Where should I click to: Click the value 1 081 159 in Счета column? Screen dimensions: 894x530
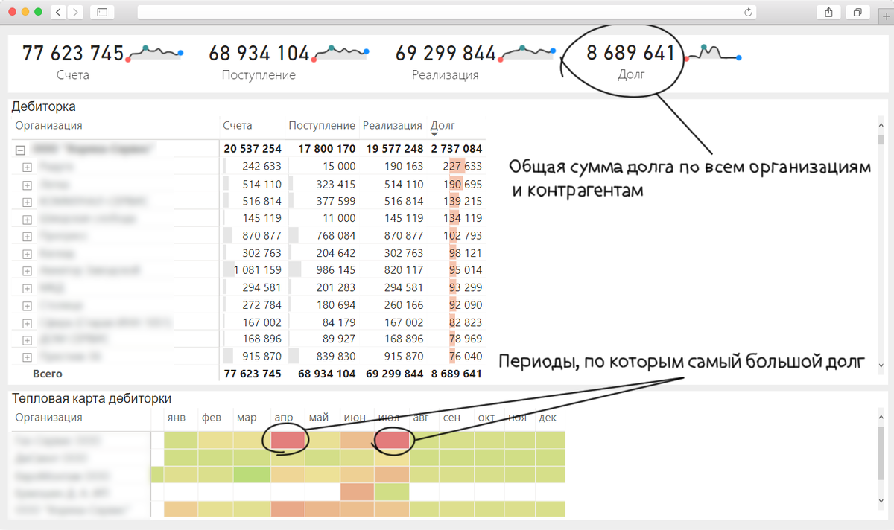pos(257,270)
